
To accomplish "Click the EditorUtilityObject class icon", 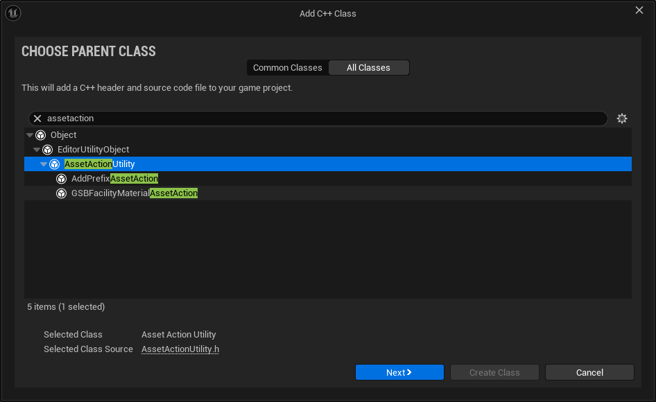I will pos(48,150).
